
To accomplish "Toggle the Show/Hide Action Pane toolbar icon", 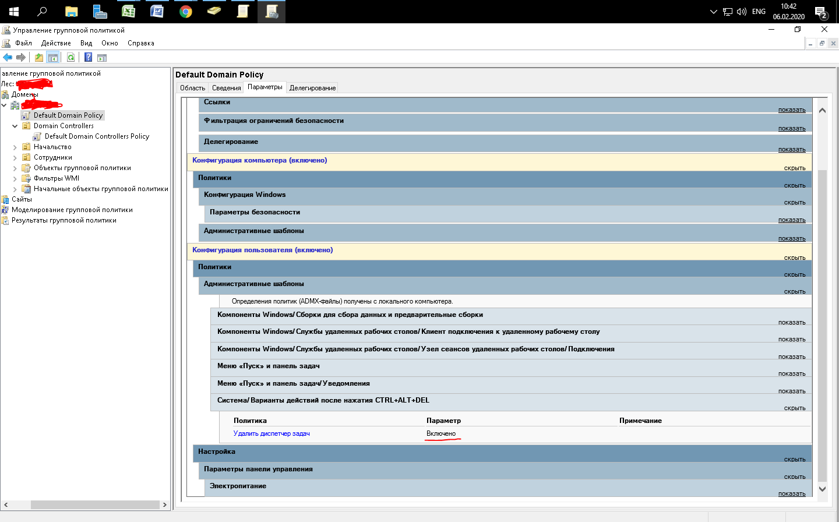I will (x=102, y=58).
